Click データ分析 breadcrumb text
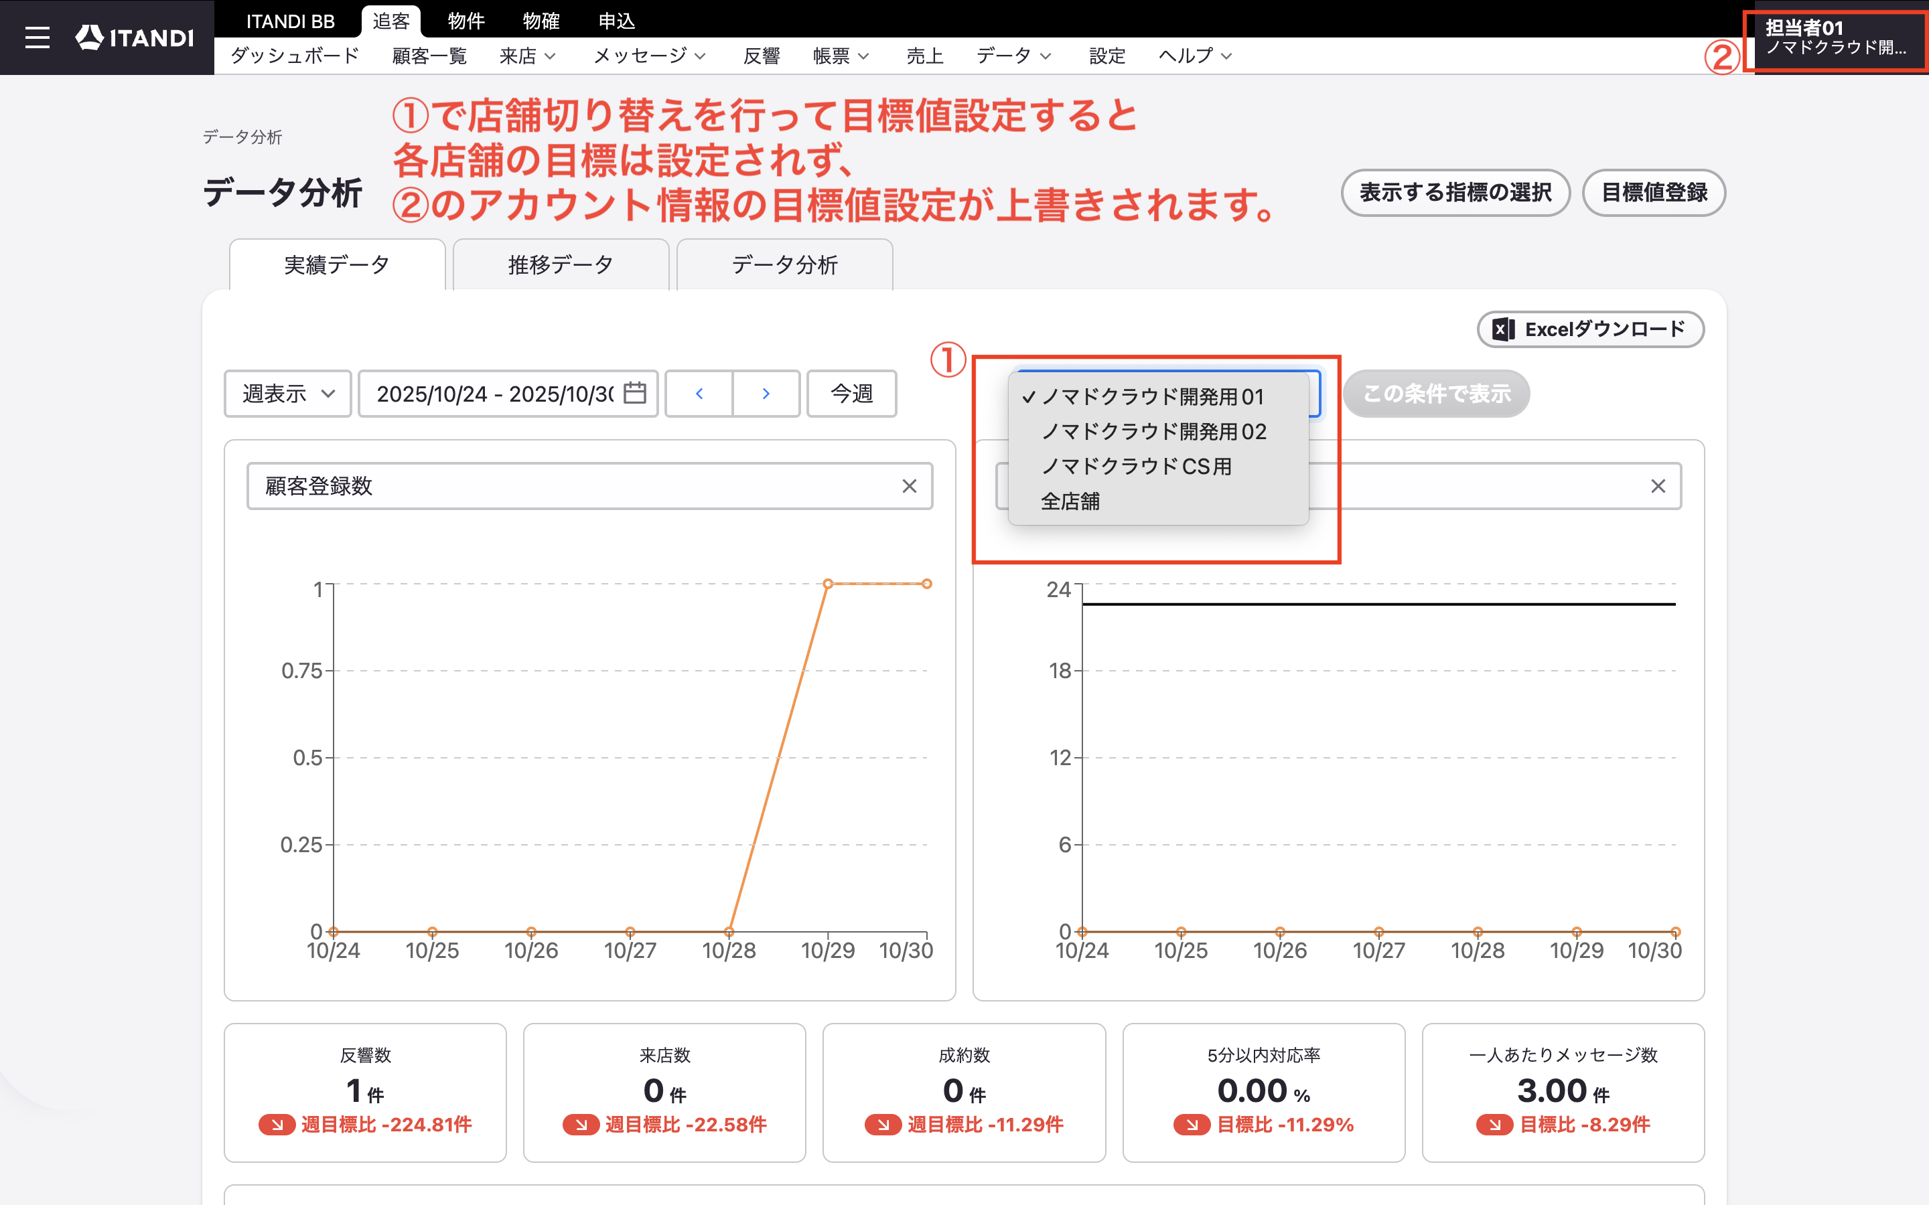The image size is (1929, 1205). (x=242, y=137)
